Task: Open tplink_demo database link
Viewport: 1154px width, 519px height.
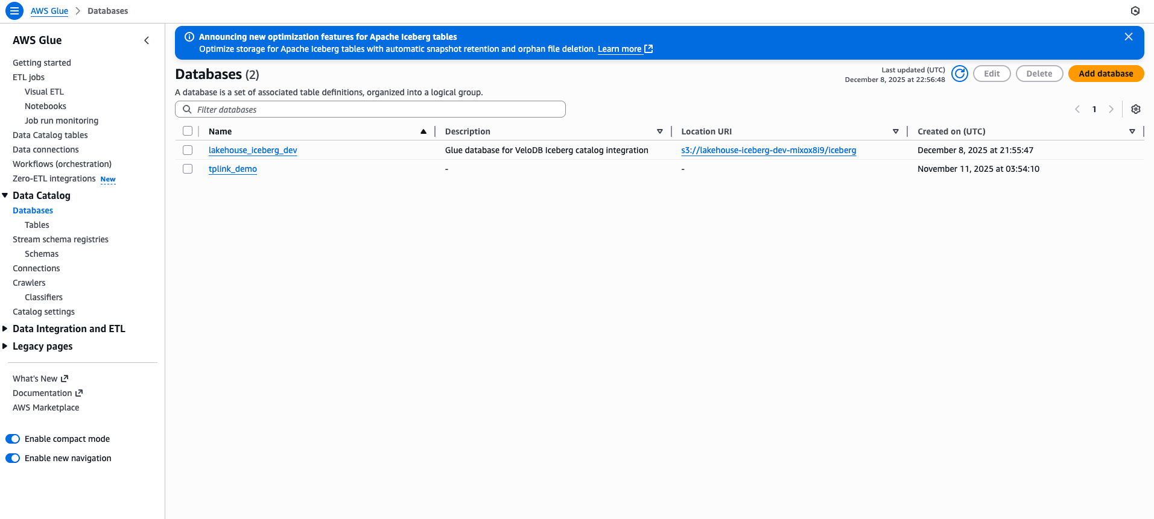Action: (x=233, y=169)
